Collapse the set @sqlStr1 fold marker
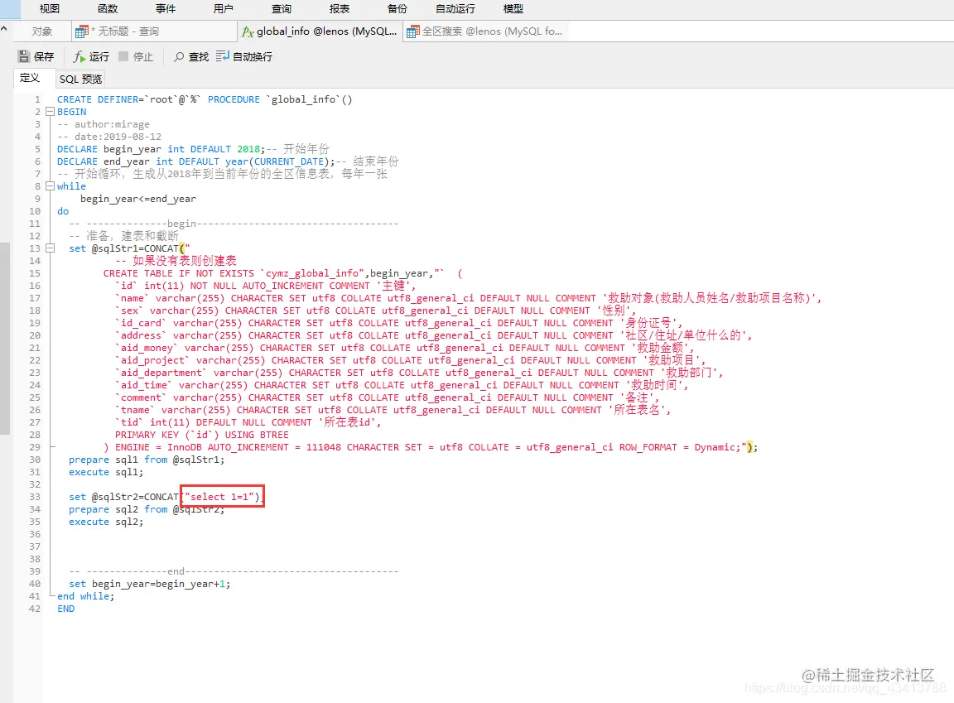This screenshot has width=954, height=703. (x=51, y=248)
